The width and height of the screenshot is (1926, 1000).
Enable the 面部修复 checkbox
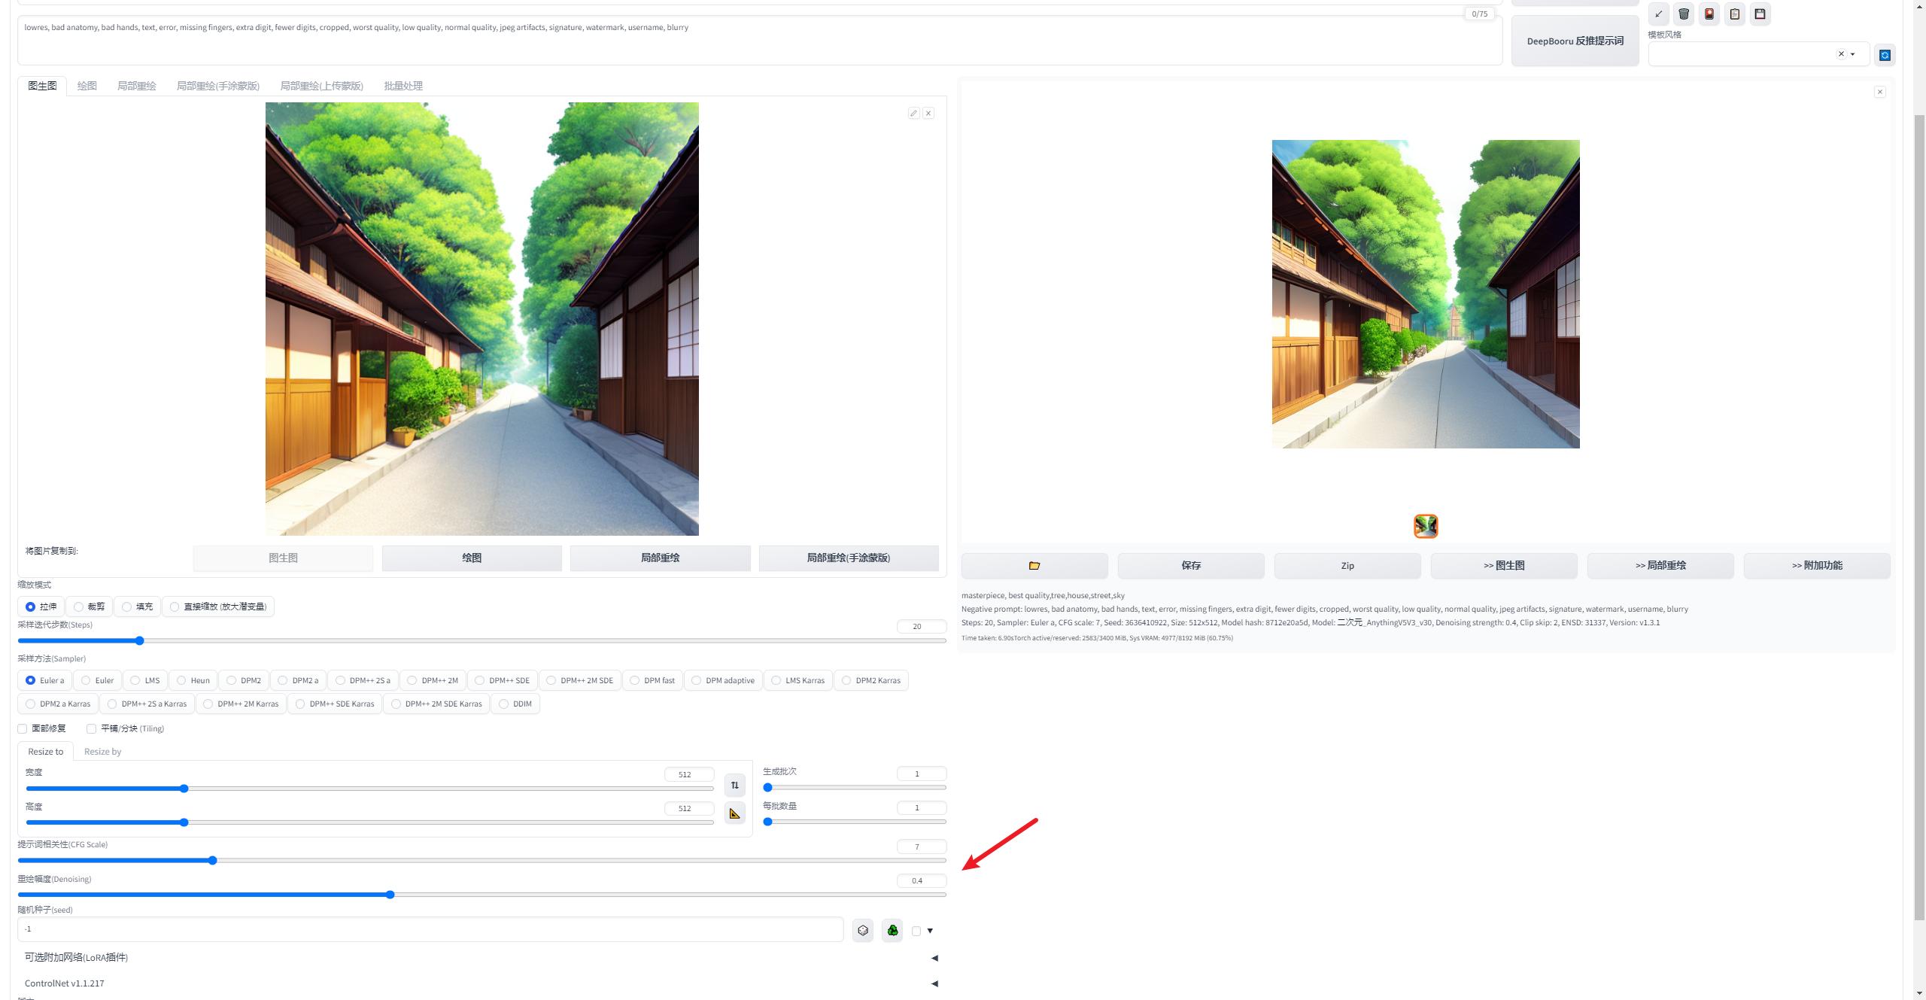(x=23, y=728)
